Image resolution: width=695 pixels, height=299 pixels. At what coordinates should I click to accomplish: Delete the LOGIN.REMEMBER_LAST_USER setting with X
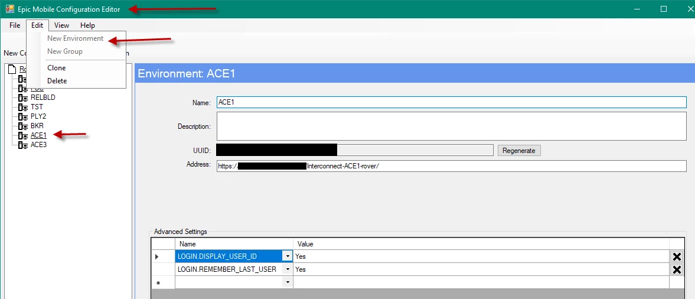pyautogui.click(x=677, y=269)
